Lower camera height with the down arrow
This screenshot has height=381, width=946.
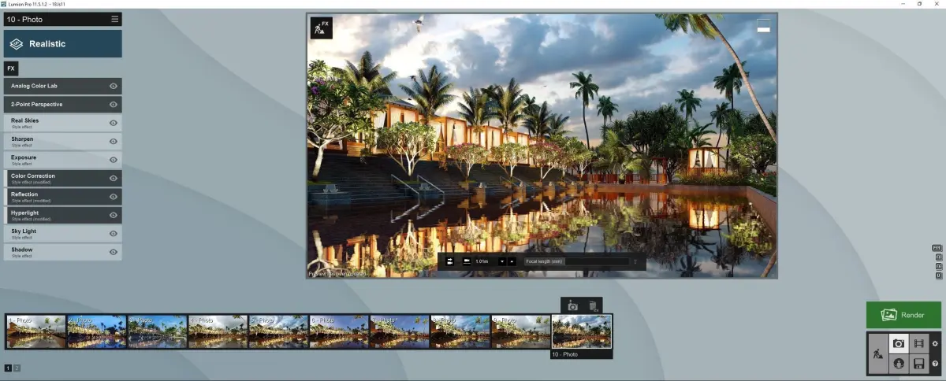(x=502, y=261)
